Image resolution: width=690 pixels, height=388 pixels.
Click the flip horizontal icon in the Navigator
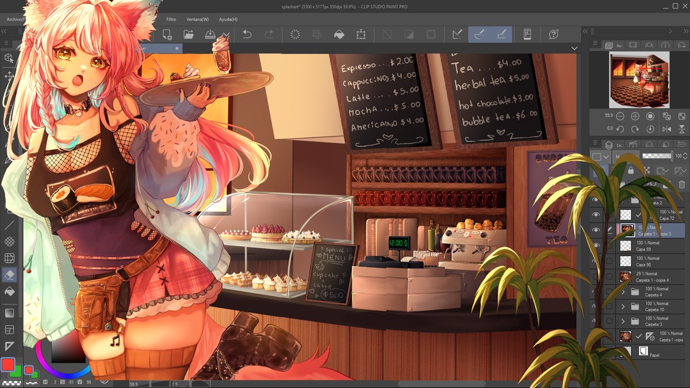[x=666, y=129]
